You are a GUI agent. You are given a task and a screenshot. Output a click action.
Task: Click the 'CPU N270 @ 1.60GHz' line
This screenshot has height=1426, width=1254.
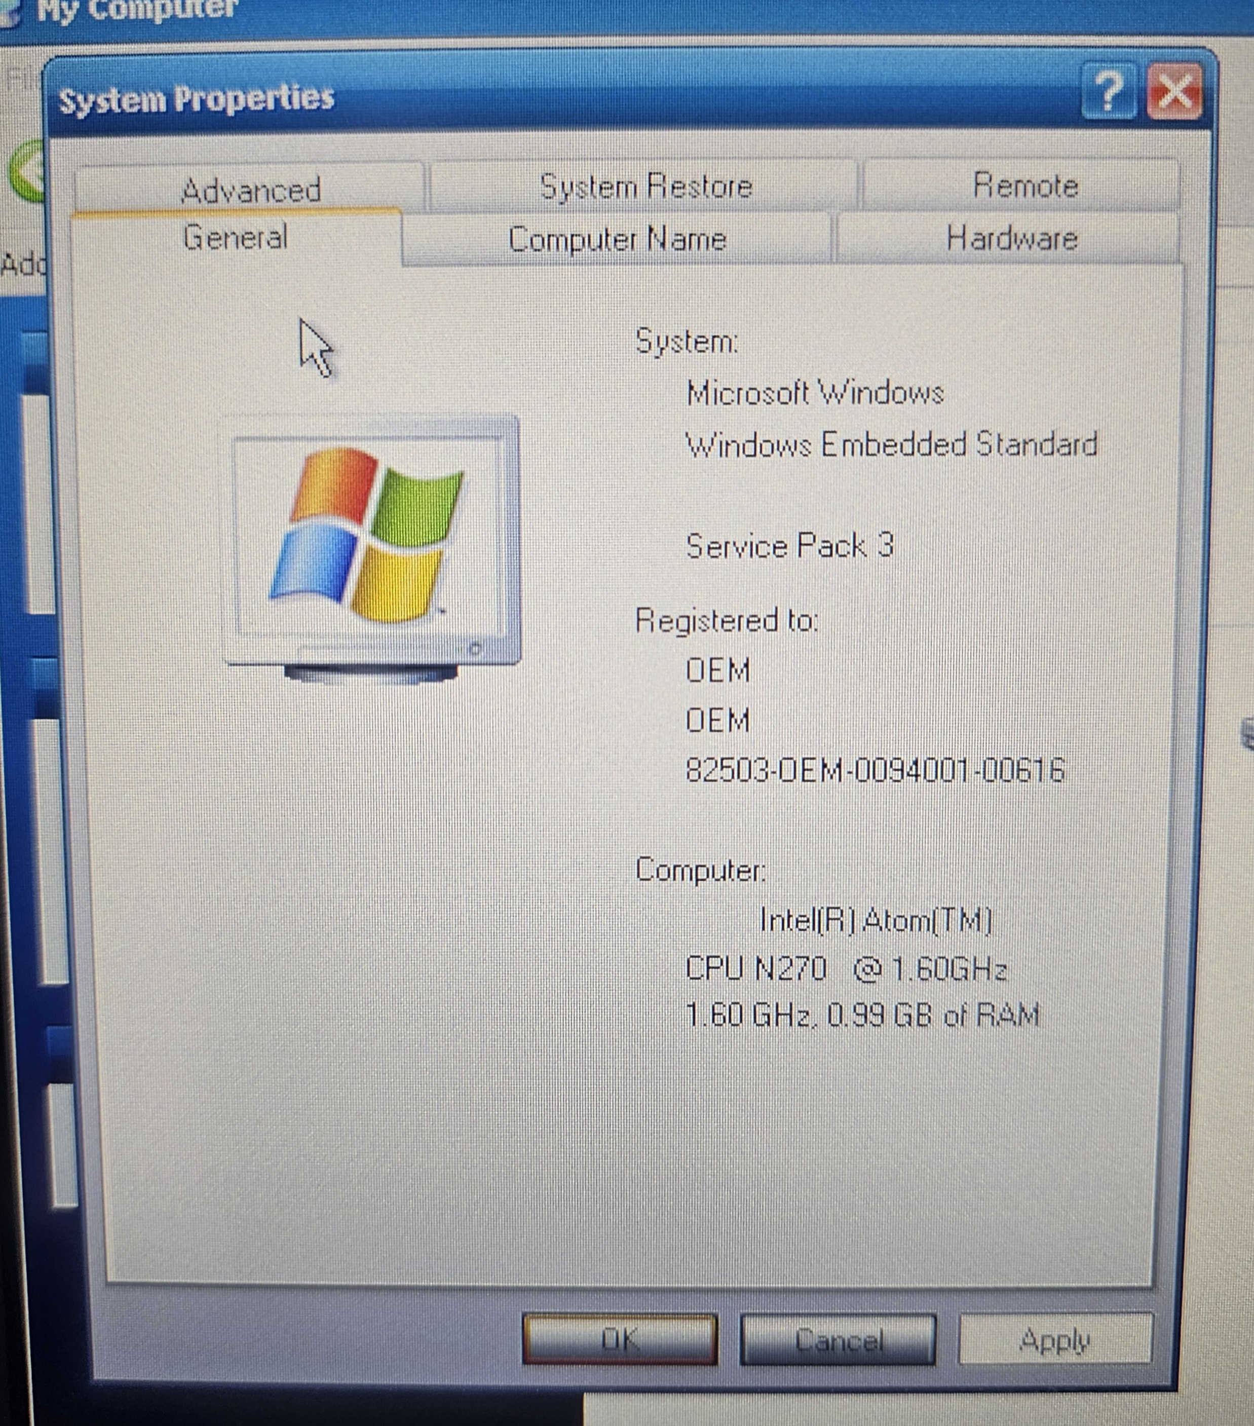point(846,968)
